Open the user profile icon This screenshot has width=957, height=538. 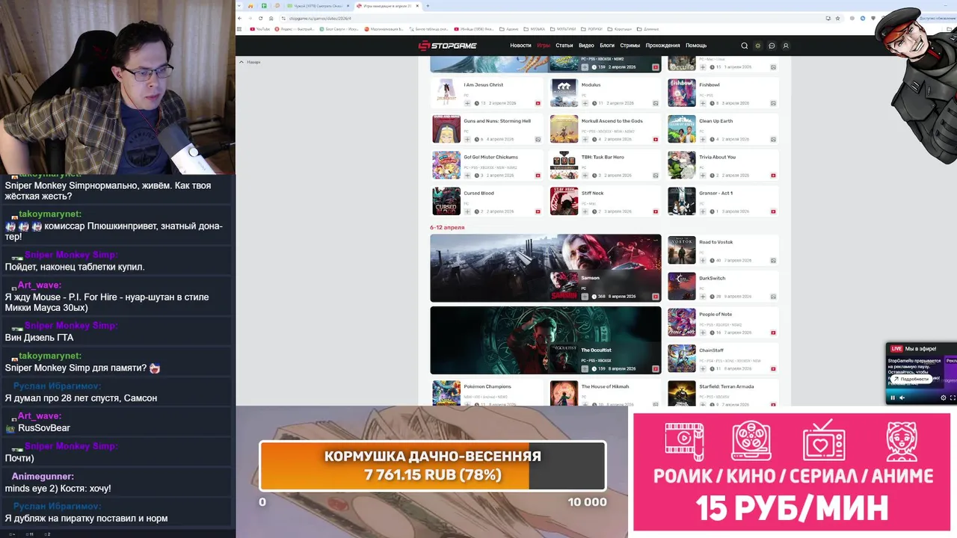coord(785,46)
